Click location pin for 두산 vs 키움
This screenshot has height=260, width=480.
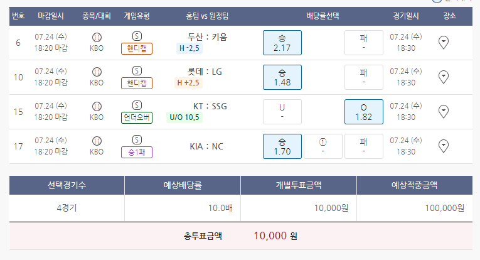(x=444, y=43)
